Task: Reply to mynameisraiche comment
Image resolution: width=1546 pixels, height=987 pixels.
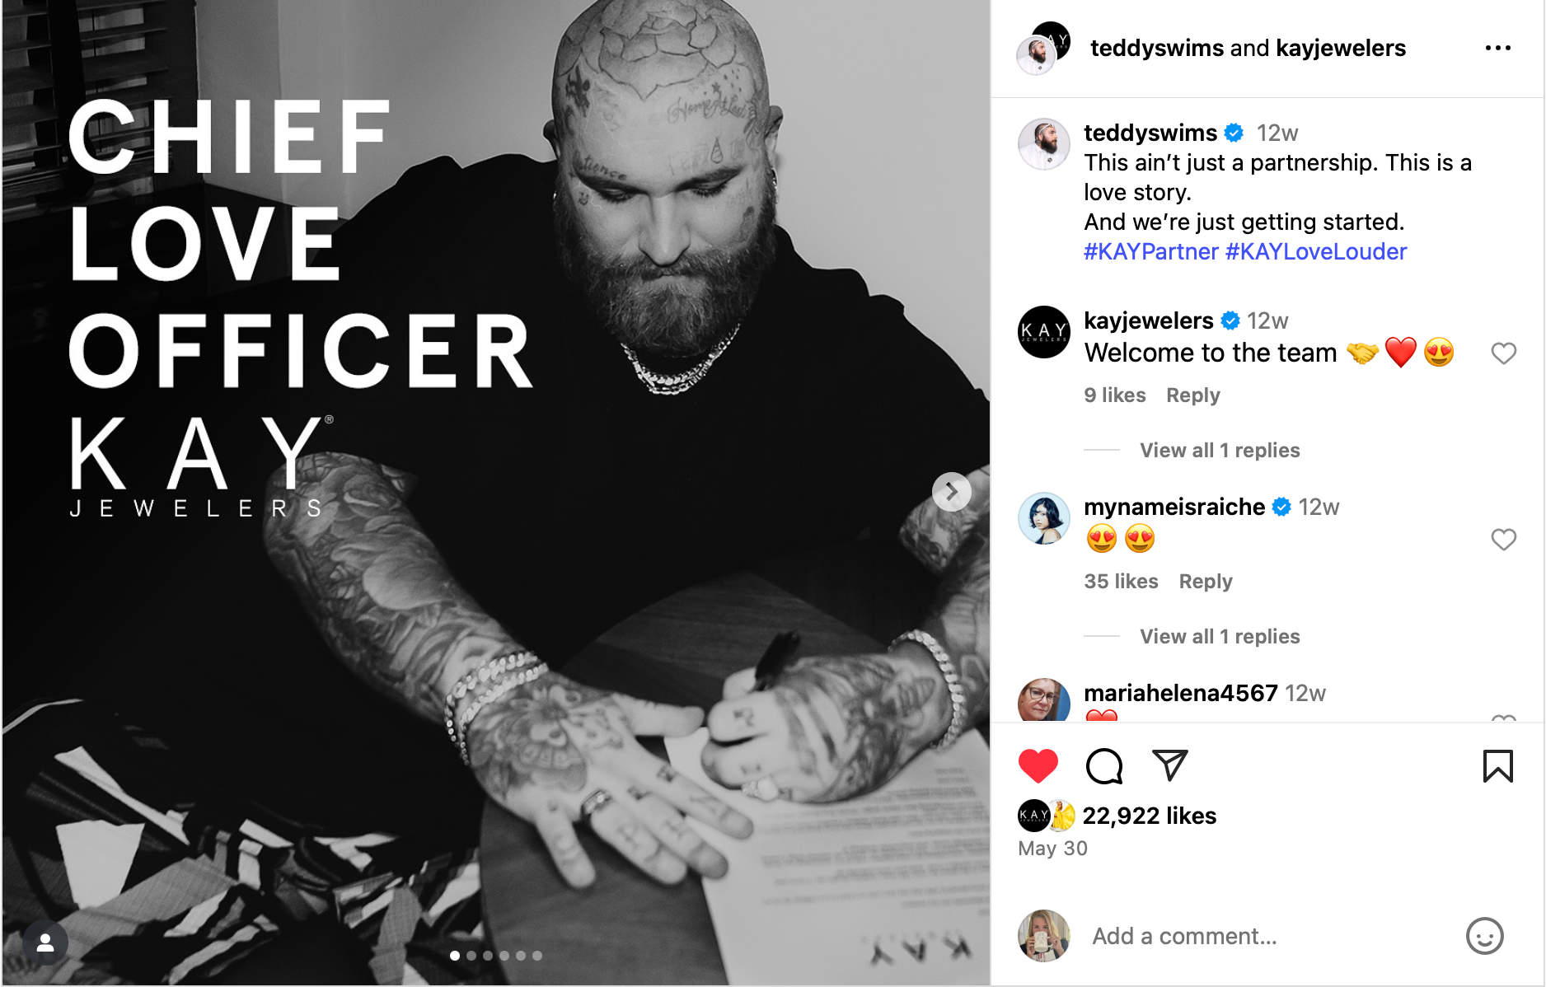Action: [x=1206, y=582]
